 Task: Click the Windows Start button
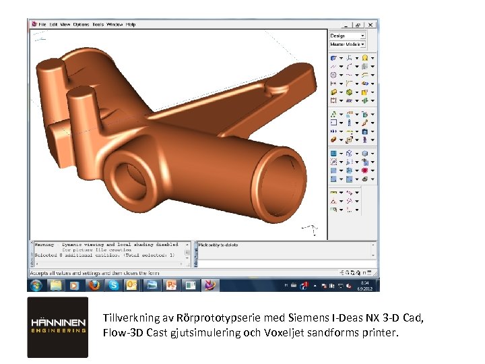(x=36, y=285)
